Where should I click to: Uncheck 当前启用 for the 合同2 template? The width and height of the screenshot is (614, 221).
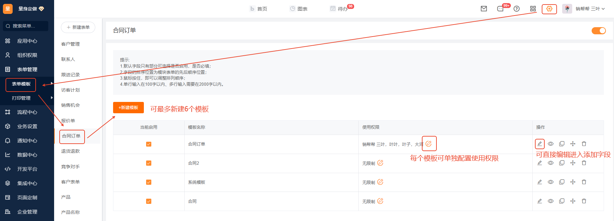149,163
